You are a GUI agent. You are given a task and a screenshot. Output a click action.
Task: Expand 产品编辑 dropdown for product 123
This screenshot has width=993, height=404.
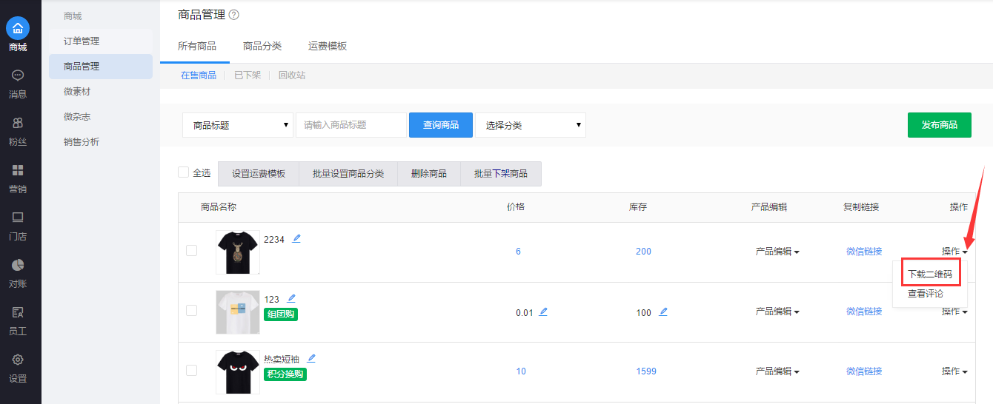[777, 312]
